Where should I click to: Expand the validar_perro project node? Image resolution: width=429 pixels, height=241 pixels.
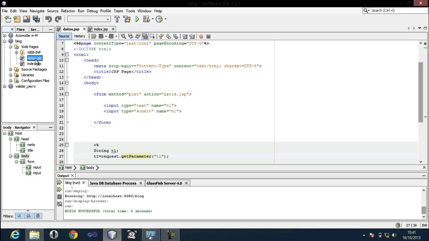click(x=5, y=86)
